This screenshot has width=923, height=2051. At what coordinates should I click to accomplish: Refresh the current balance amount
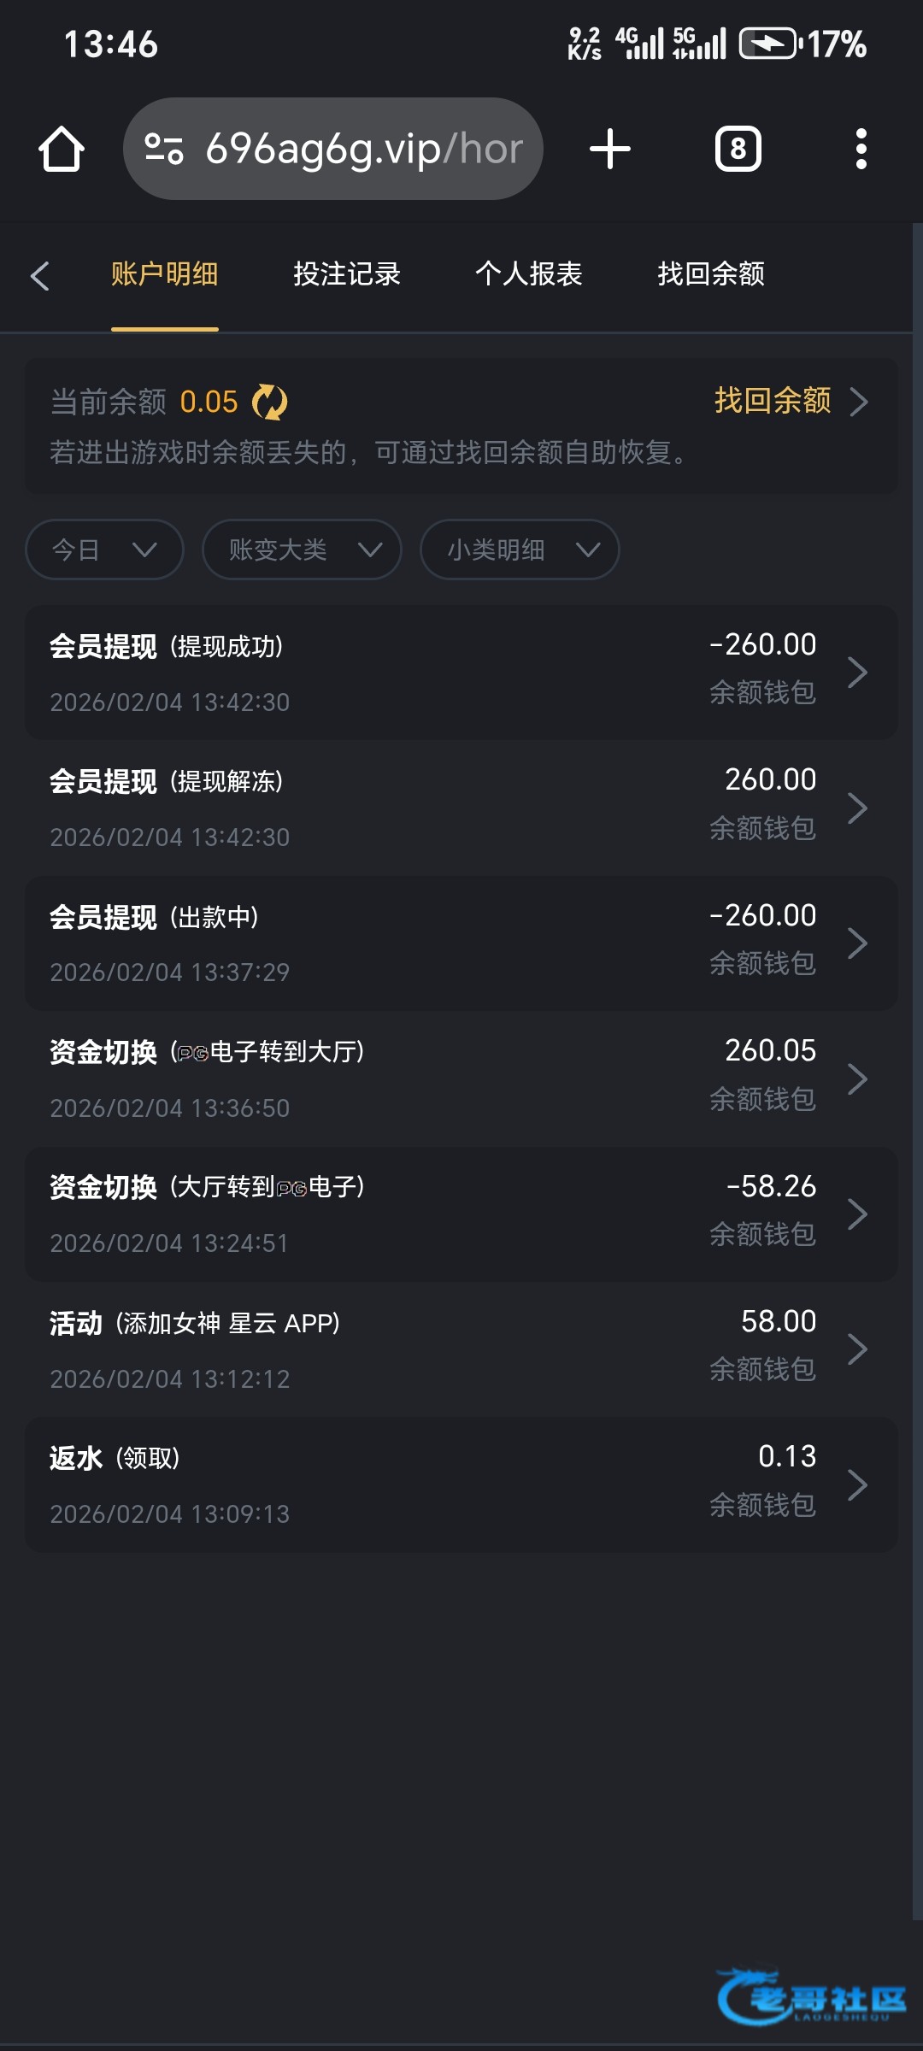[270, 402]
